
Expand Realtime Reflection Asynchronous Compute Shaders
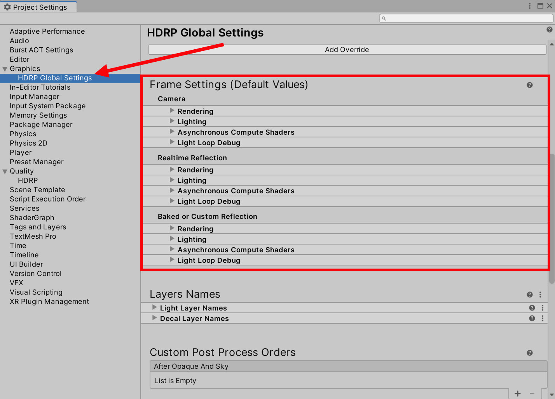[x=172, y=190]
